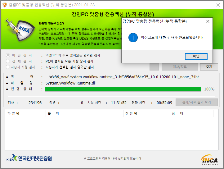Click the start time 11:31:52
This screenshot has width=224, height=169.
tap(119, 103)
